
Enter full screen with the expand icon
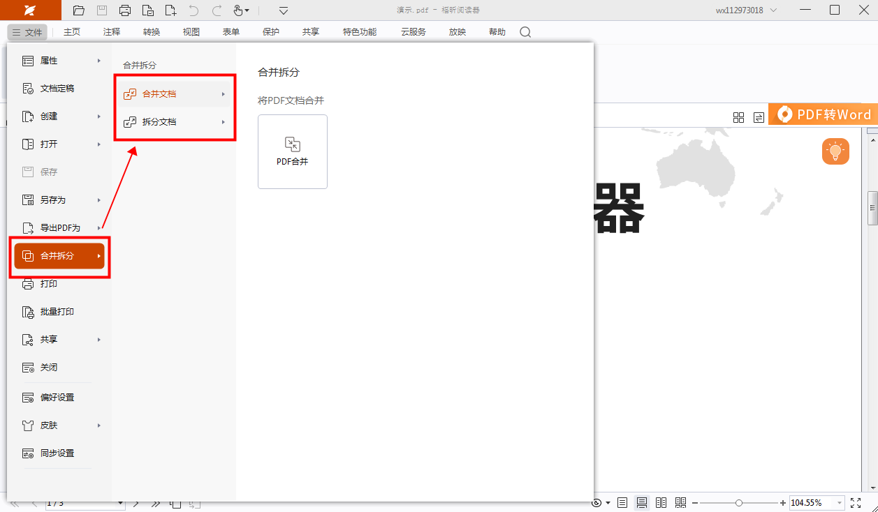pyautogui.click(x=856, y=503)
